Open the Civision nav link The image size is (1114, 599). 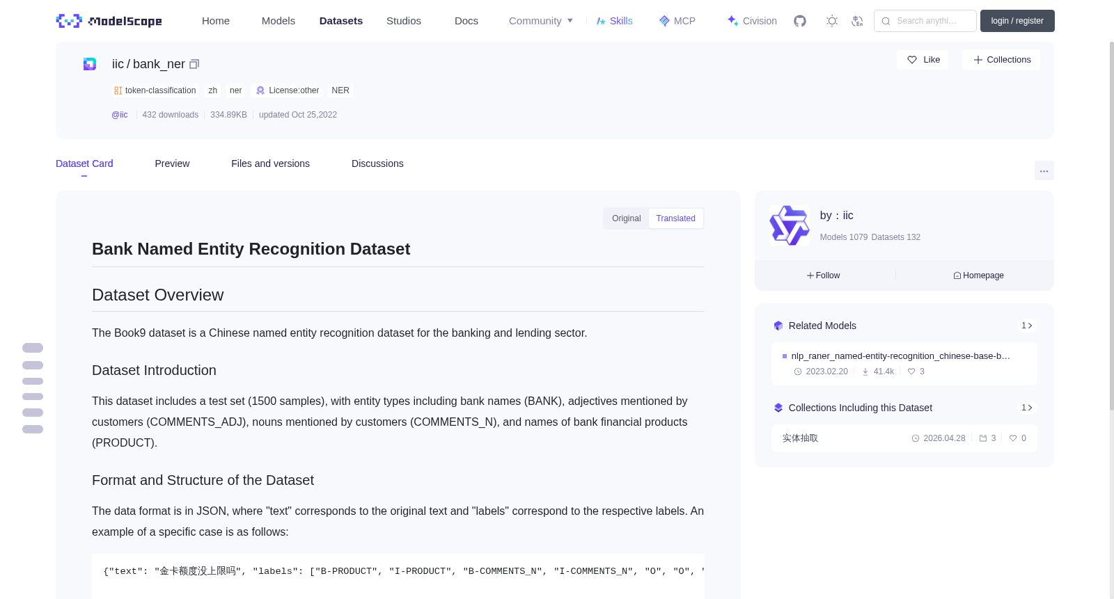point(752,21)
